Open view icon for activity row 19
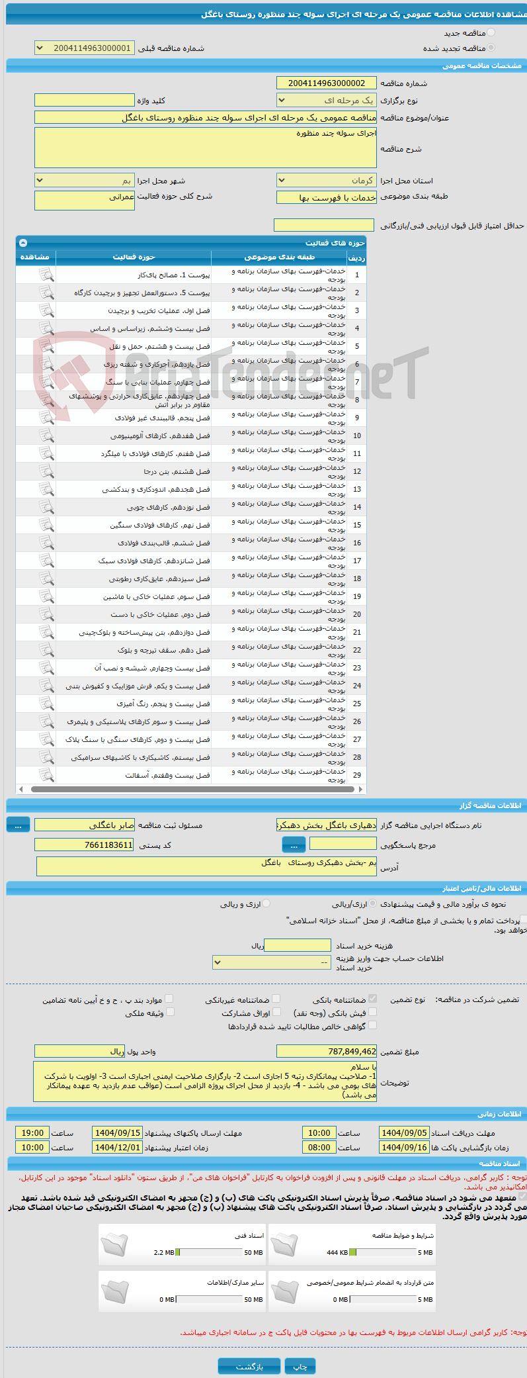 pos(46,596)
